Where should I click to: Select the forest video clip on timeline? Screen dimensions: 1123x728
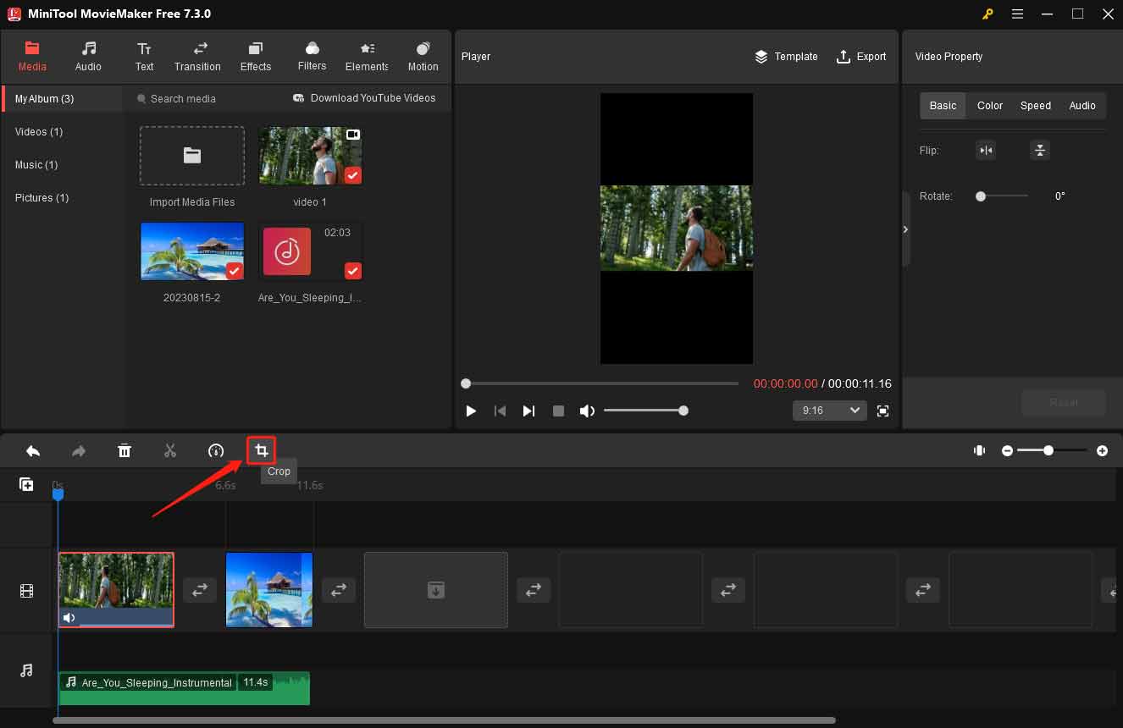point(116,590)
